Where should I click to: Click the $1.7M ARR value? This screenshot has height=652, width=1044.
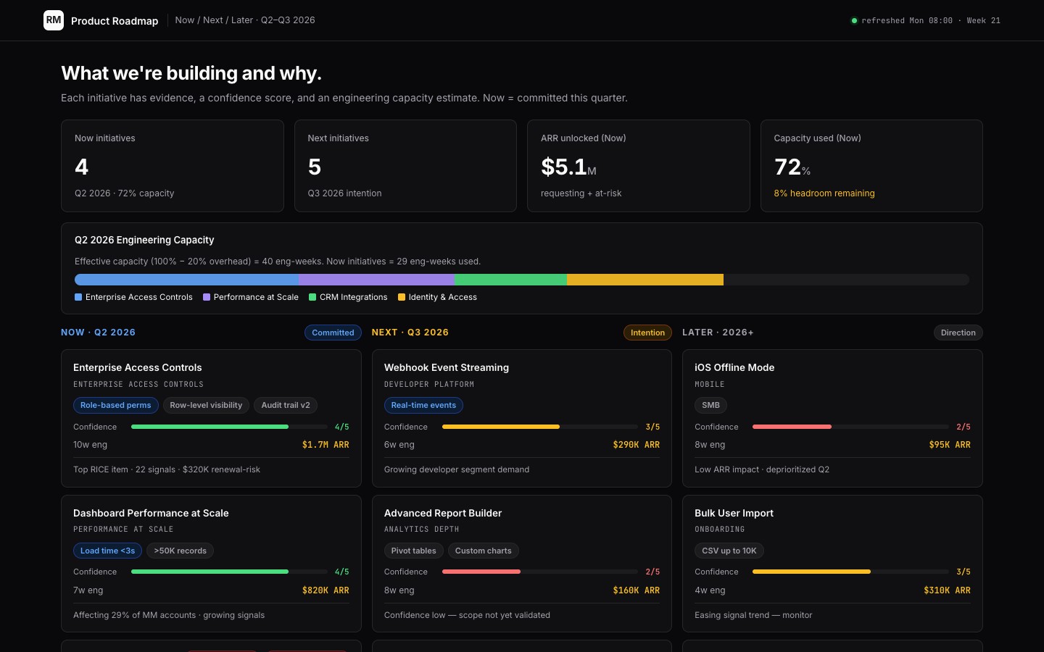326,445
